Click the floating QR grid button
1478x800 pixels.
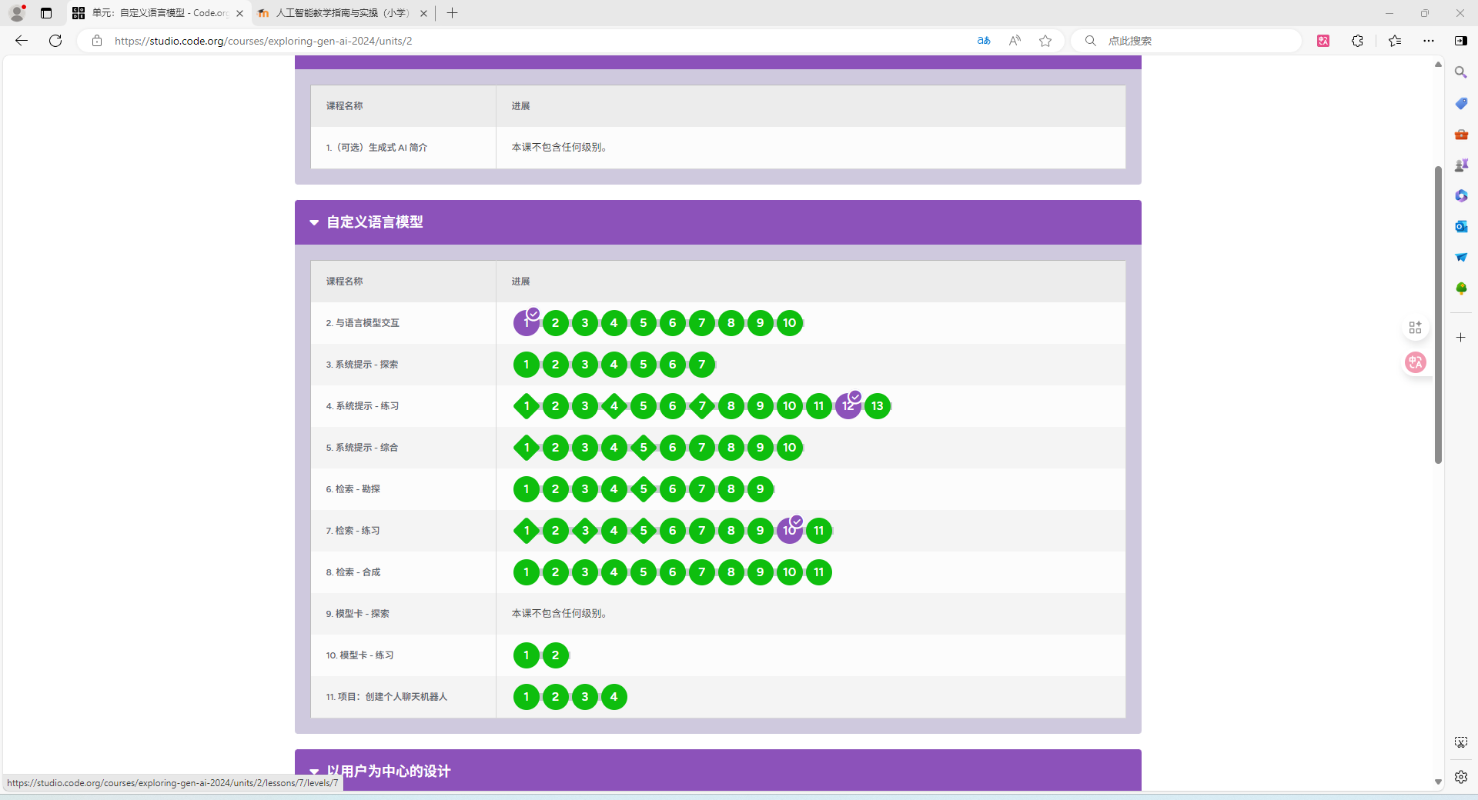[1415, 328]
